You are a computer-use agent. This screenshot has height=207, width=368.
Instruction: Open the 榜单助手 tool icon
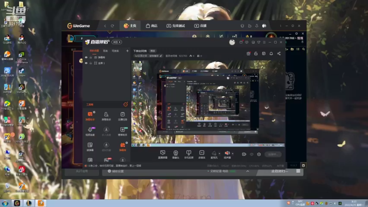tap(122, 131)
